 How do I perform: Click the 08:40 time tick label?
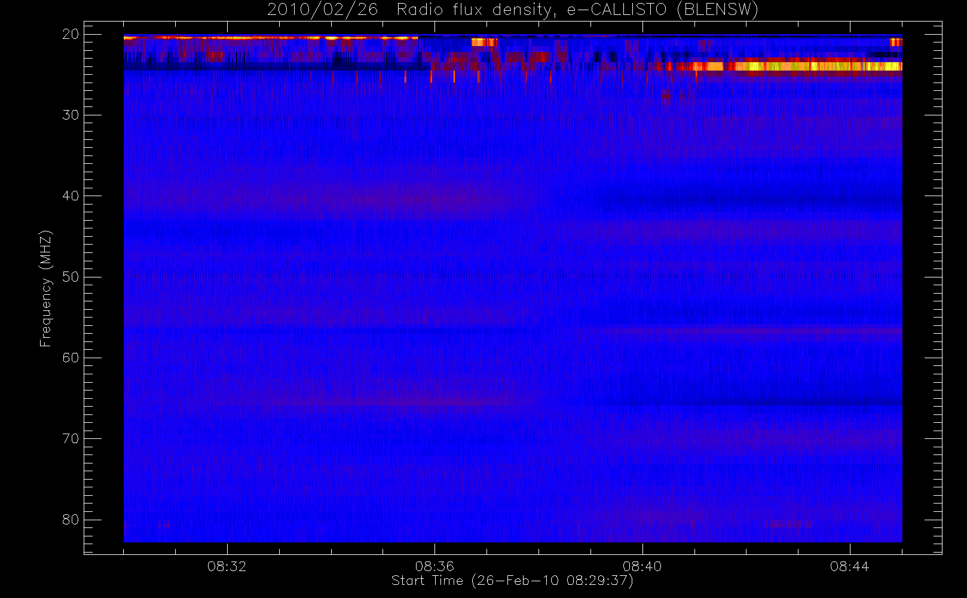click(x=642, y=566)
